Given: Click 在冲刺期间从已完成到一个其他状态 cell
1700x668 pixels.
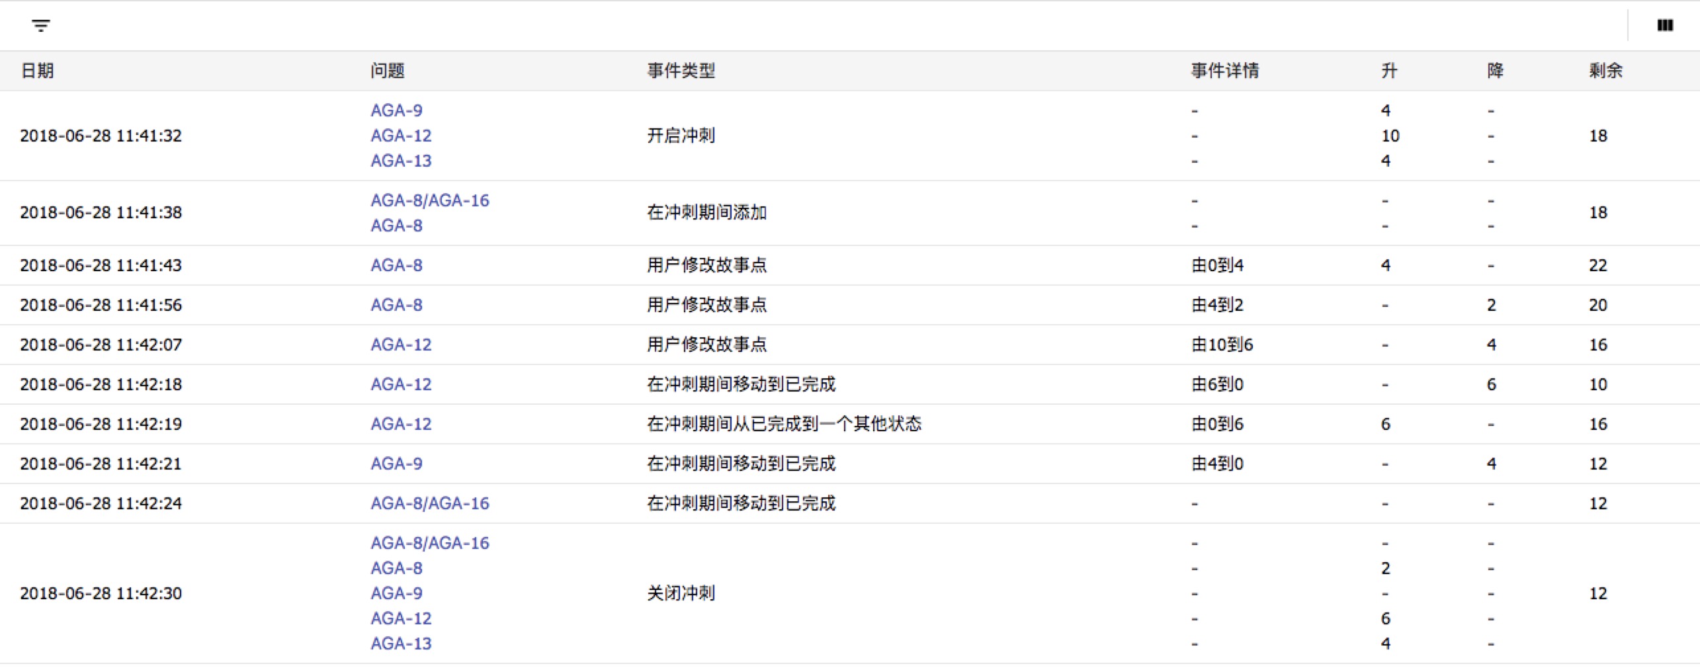Looking at the screenshot, I should coord(784,424).
